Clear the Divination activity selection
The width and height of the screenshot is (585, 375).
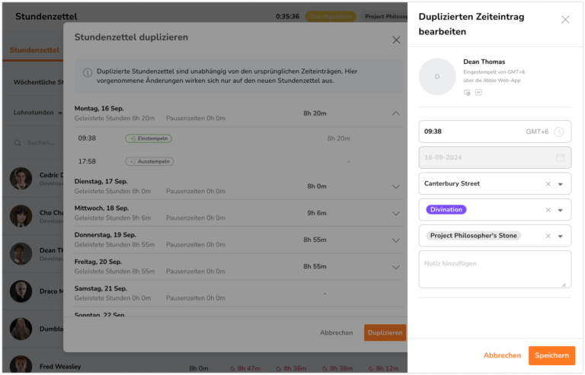(548, 210)
